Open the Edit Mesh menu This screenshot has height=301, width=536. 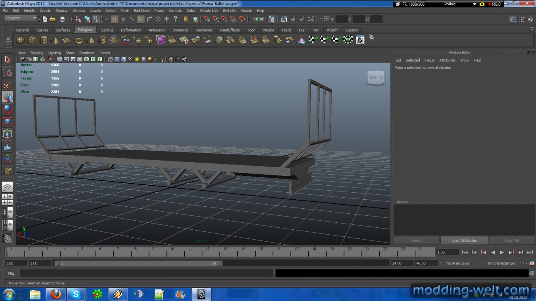[141, 11]
